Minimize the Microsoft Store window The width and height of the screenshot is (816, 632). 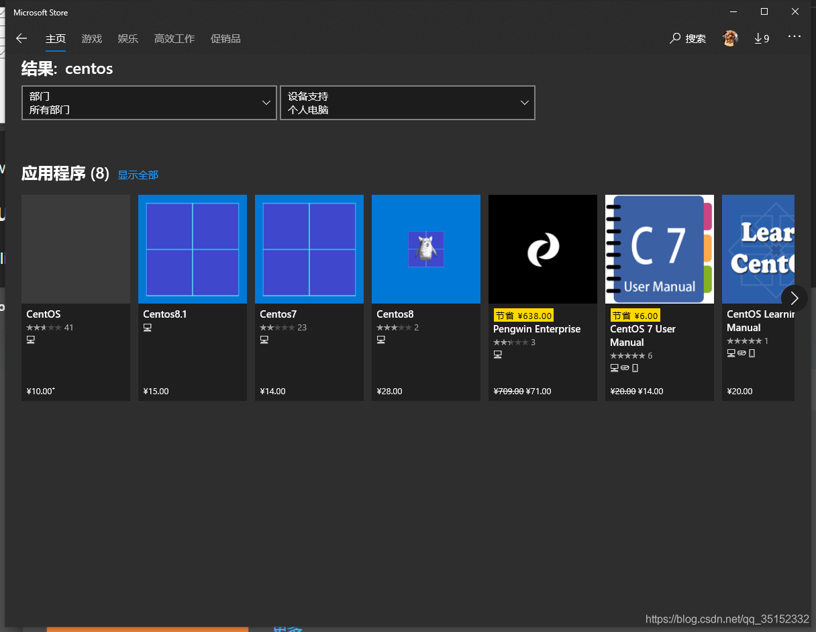[733, 11]
